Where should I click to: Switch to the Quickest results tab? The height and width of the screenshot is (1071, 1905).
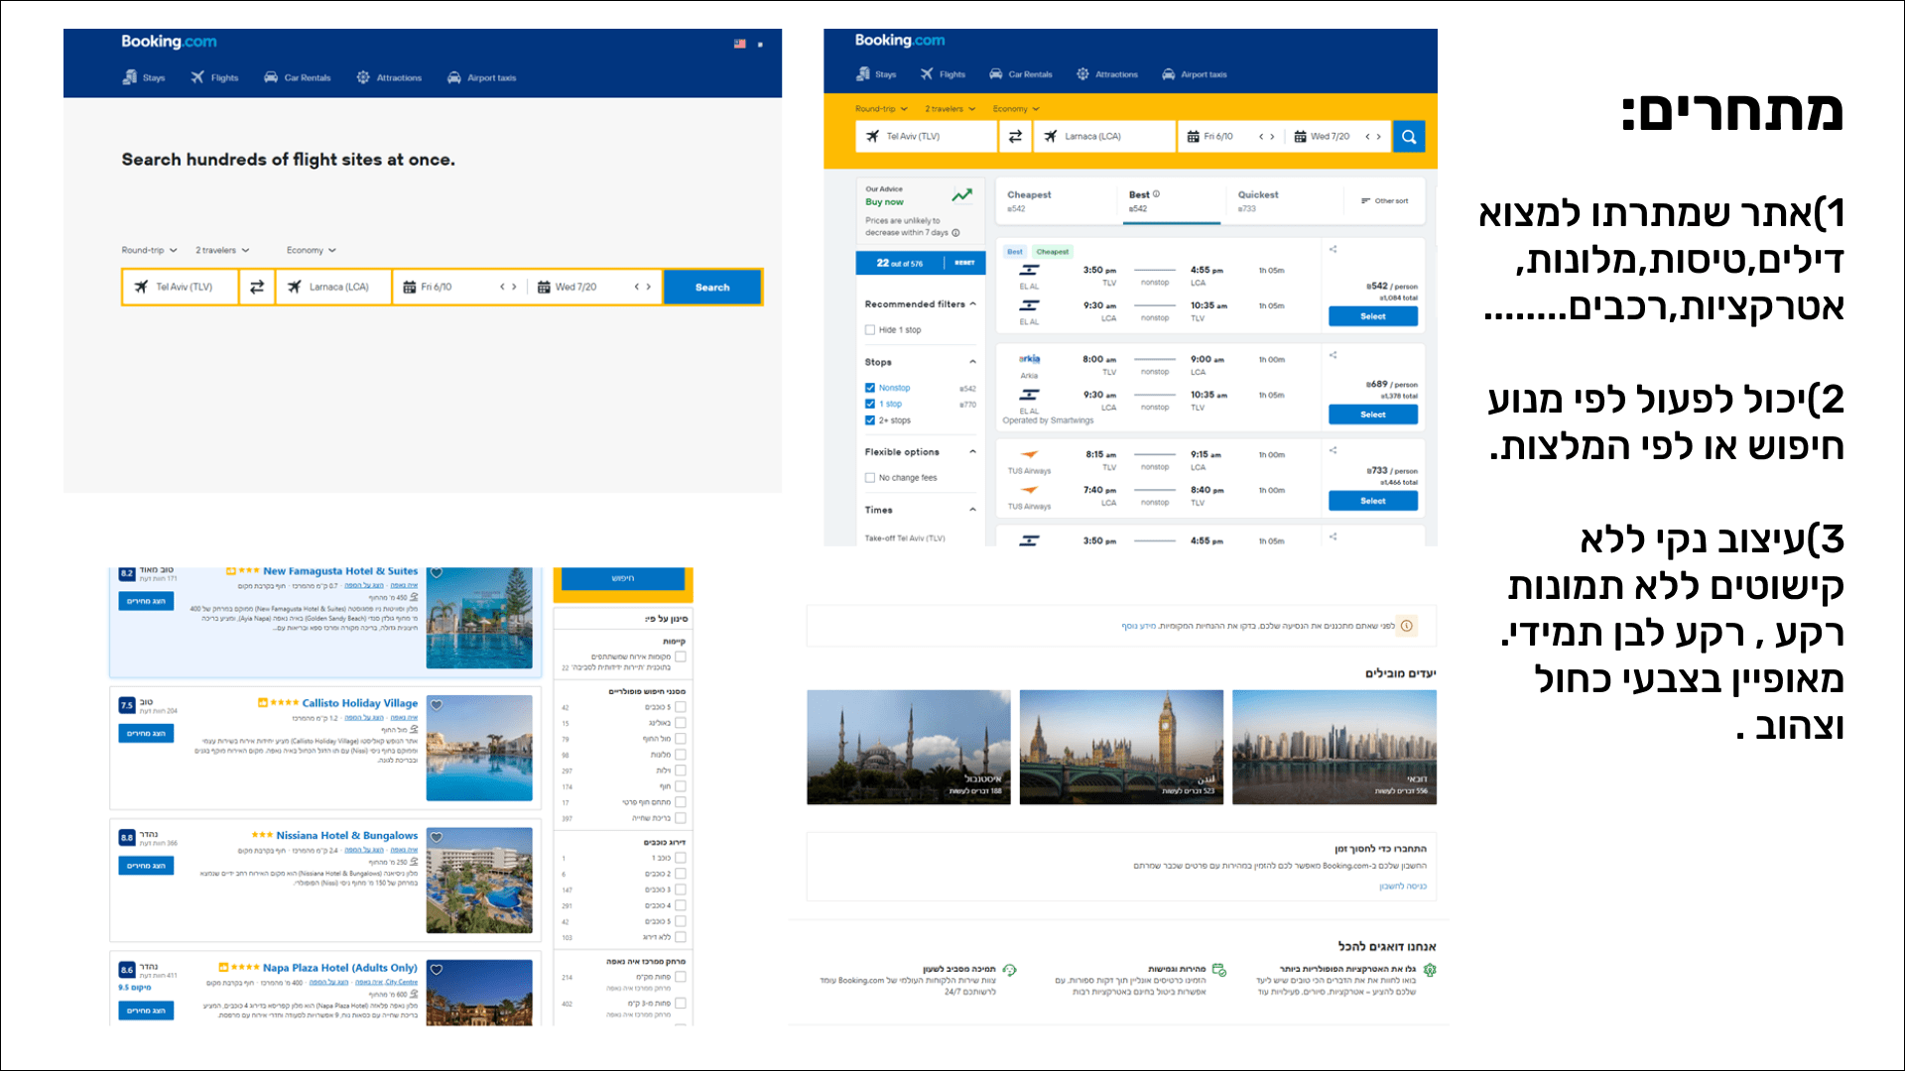[1258, 200]
